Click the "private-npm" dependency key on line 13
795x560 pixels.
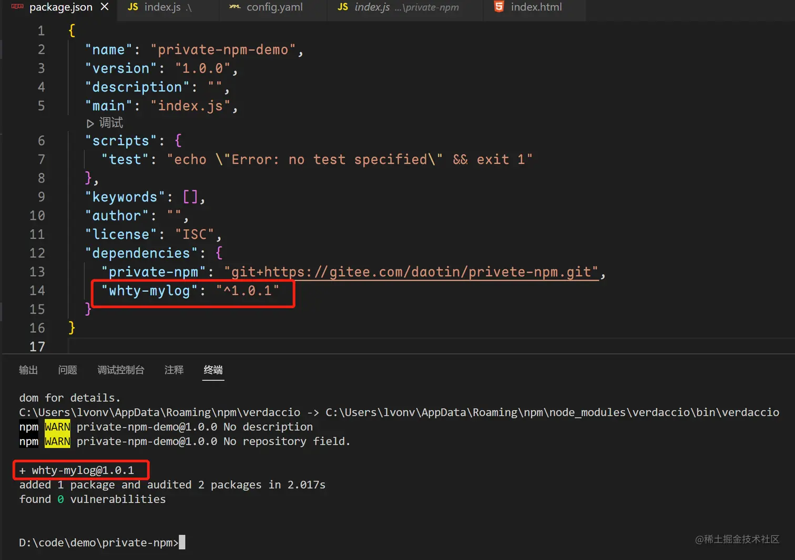tap(154, 272)
